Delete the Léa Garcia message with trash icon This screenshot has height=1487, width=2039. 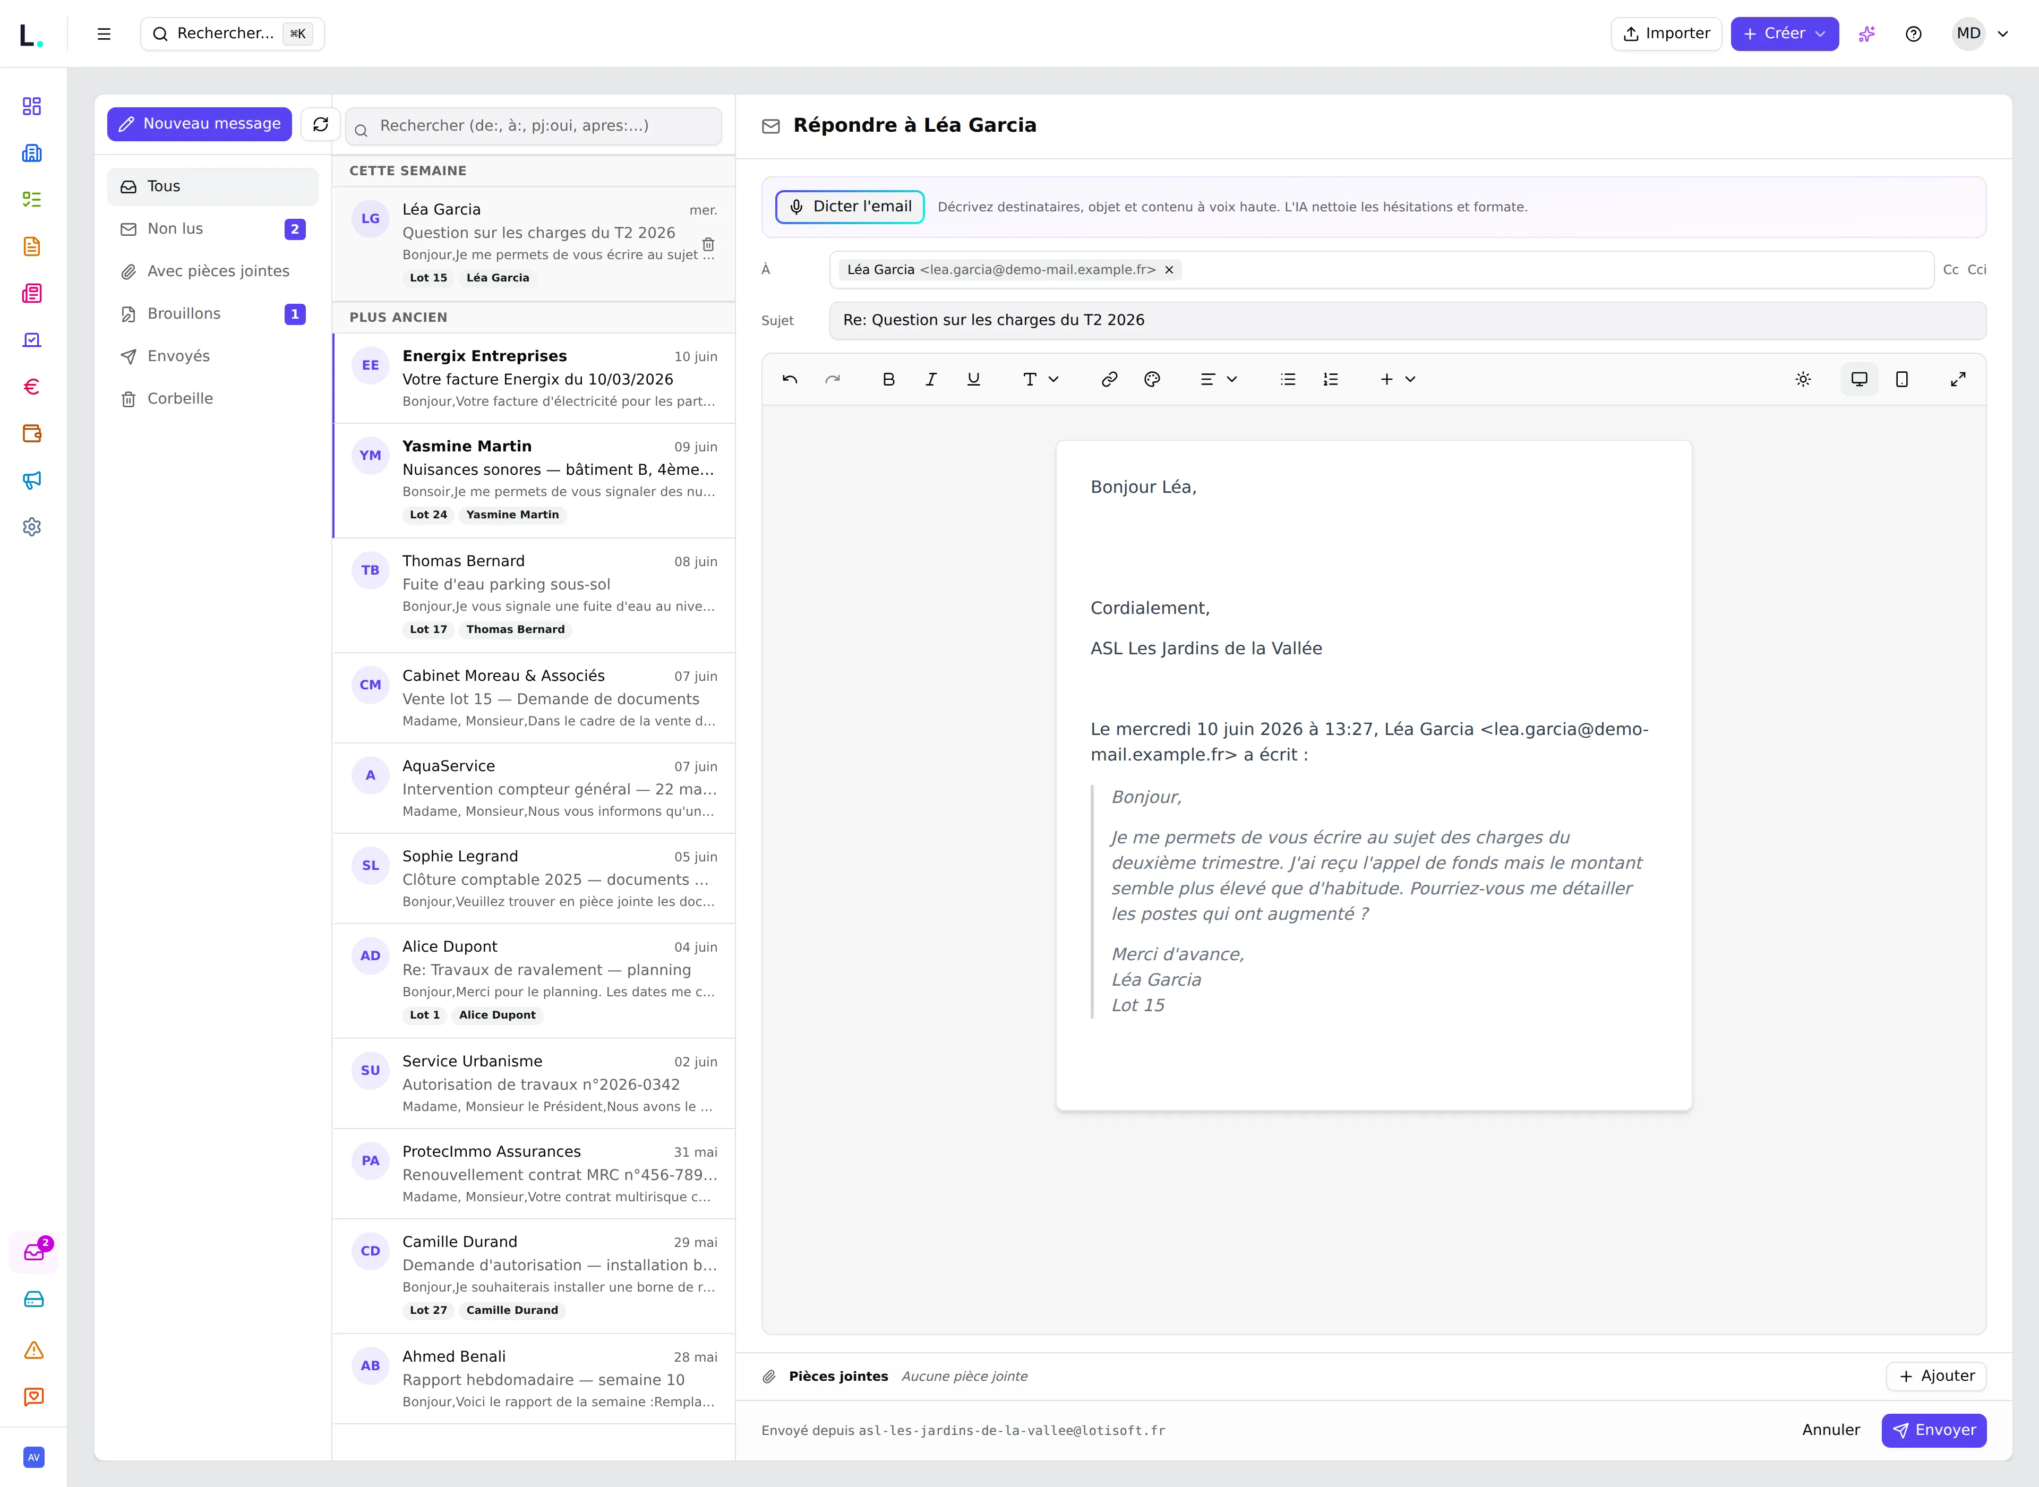pyautogui.click(x=708, y=245)
